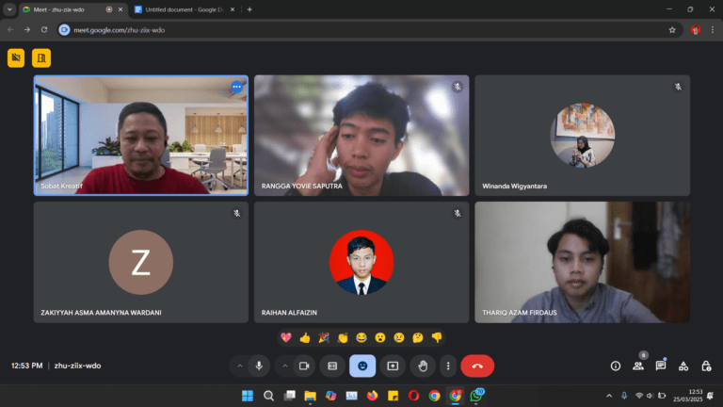This screenshot has height=407, width=723.
Task: Click the present screen button
Action: coord(393,366)
